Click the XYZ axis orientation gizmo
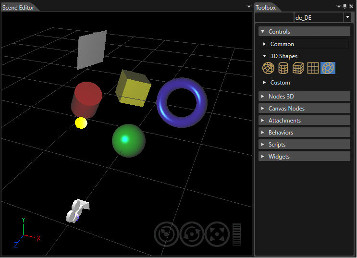Image resolution: width=357 pixels, height=258 pixels. 27,233
